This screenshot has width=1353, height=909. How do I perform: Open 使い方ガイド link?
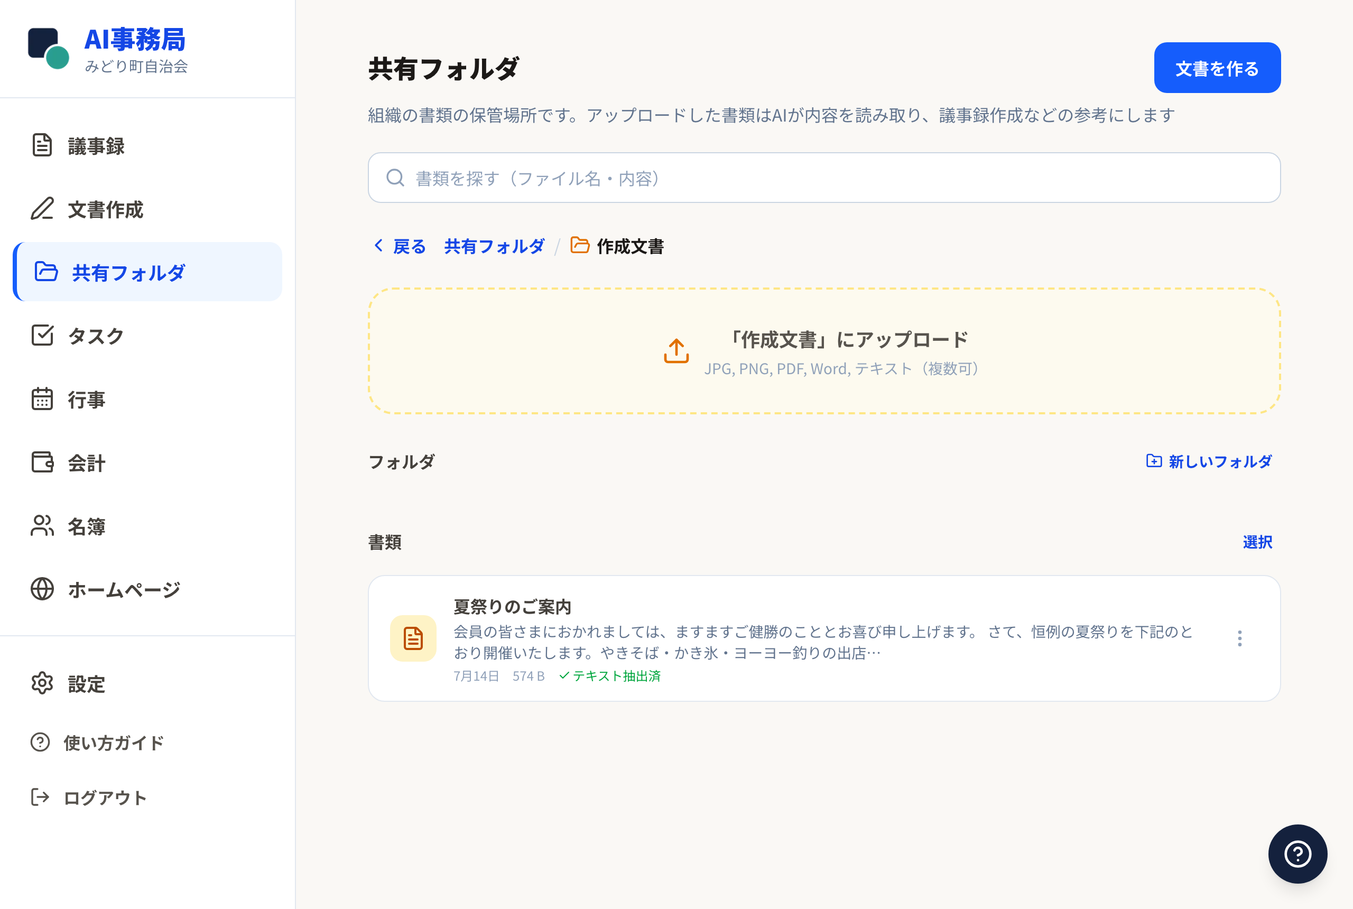tap(147, 742)
